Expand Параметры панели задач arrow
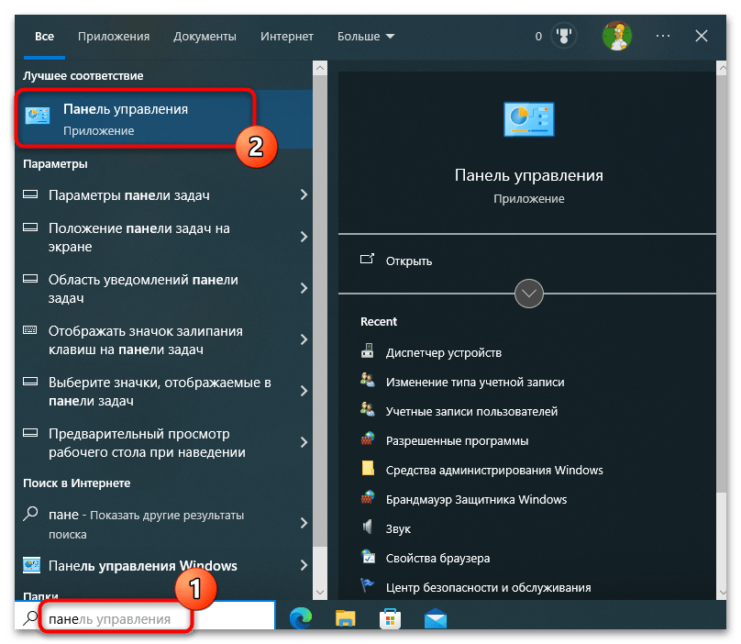The height and width of the screenshot is (644, 741). point(304,194)
